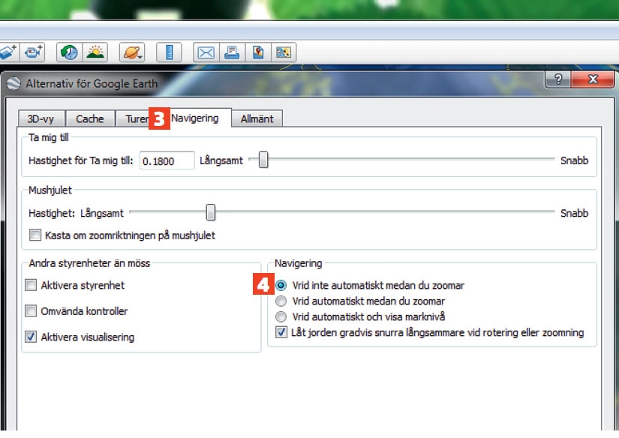Switch to the 3D-vy tab
Image resolution: width=619 pixels, height=438 pixels.
(41, 118)
